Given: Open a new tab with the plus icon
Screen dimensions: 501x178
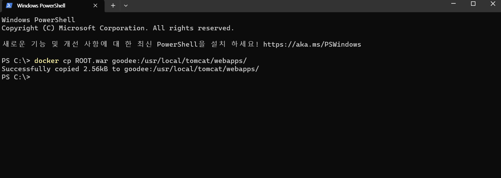Looking at the screenshot, I should tap(113, 6).
